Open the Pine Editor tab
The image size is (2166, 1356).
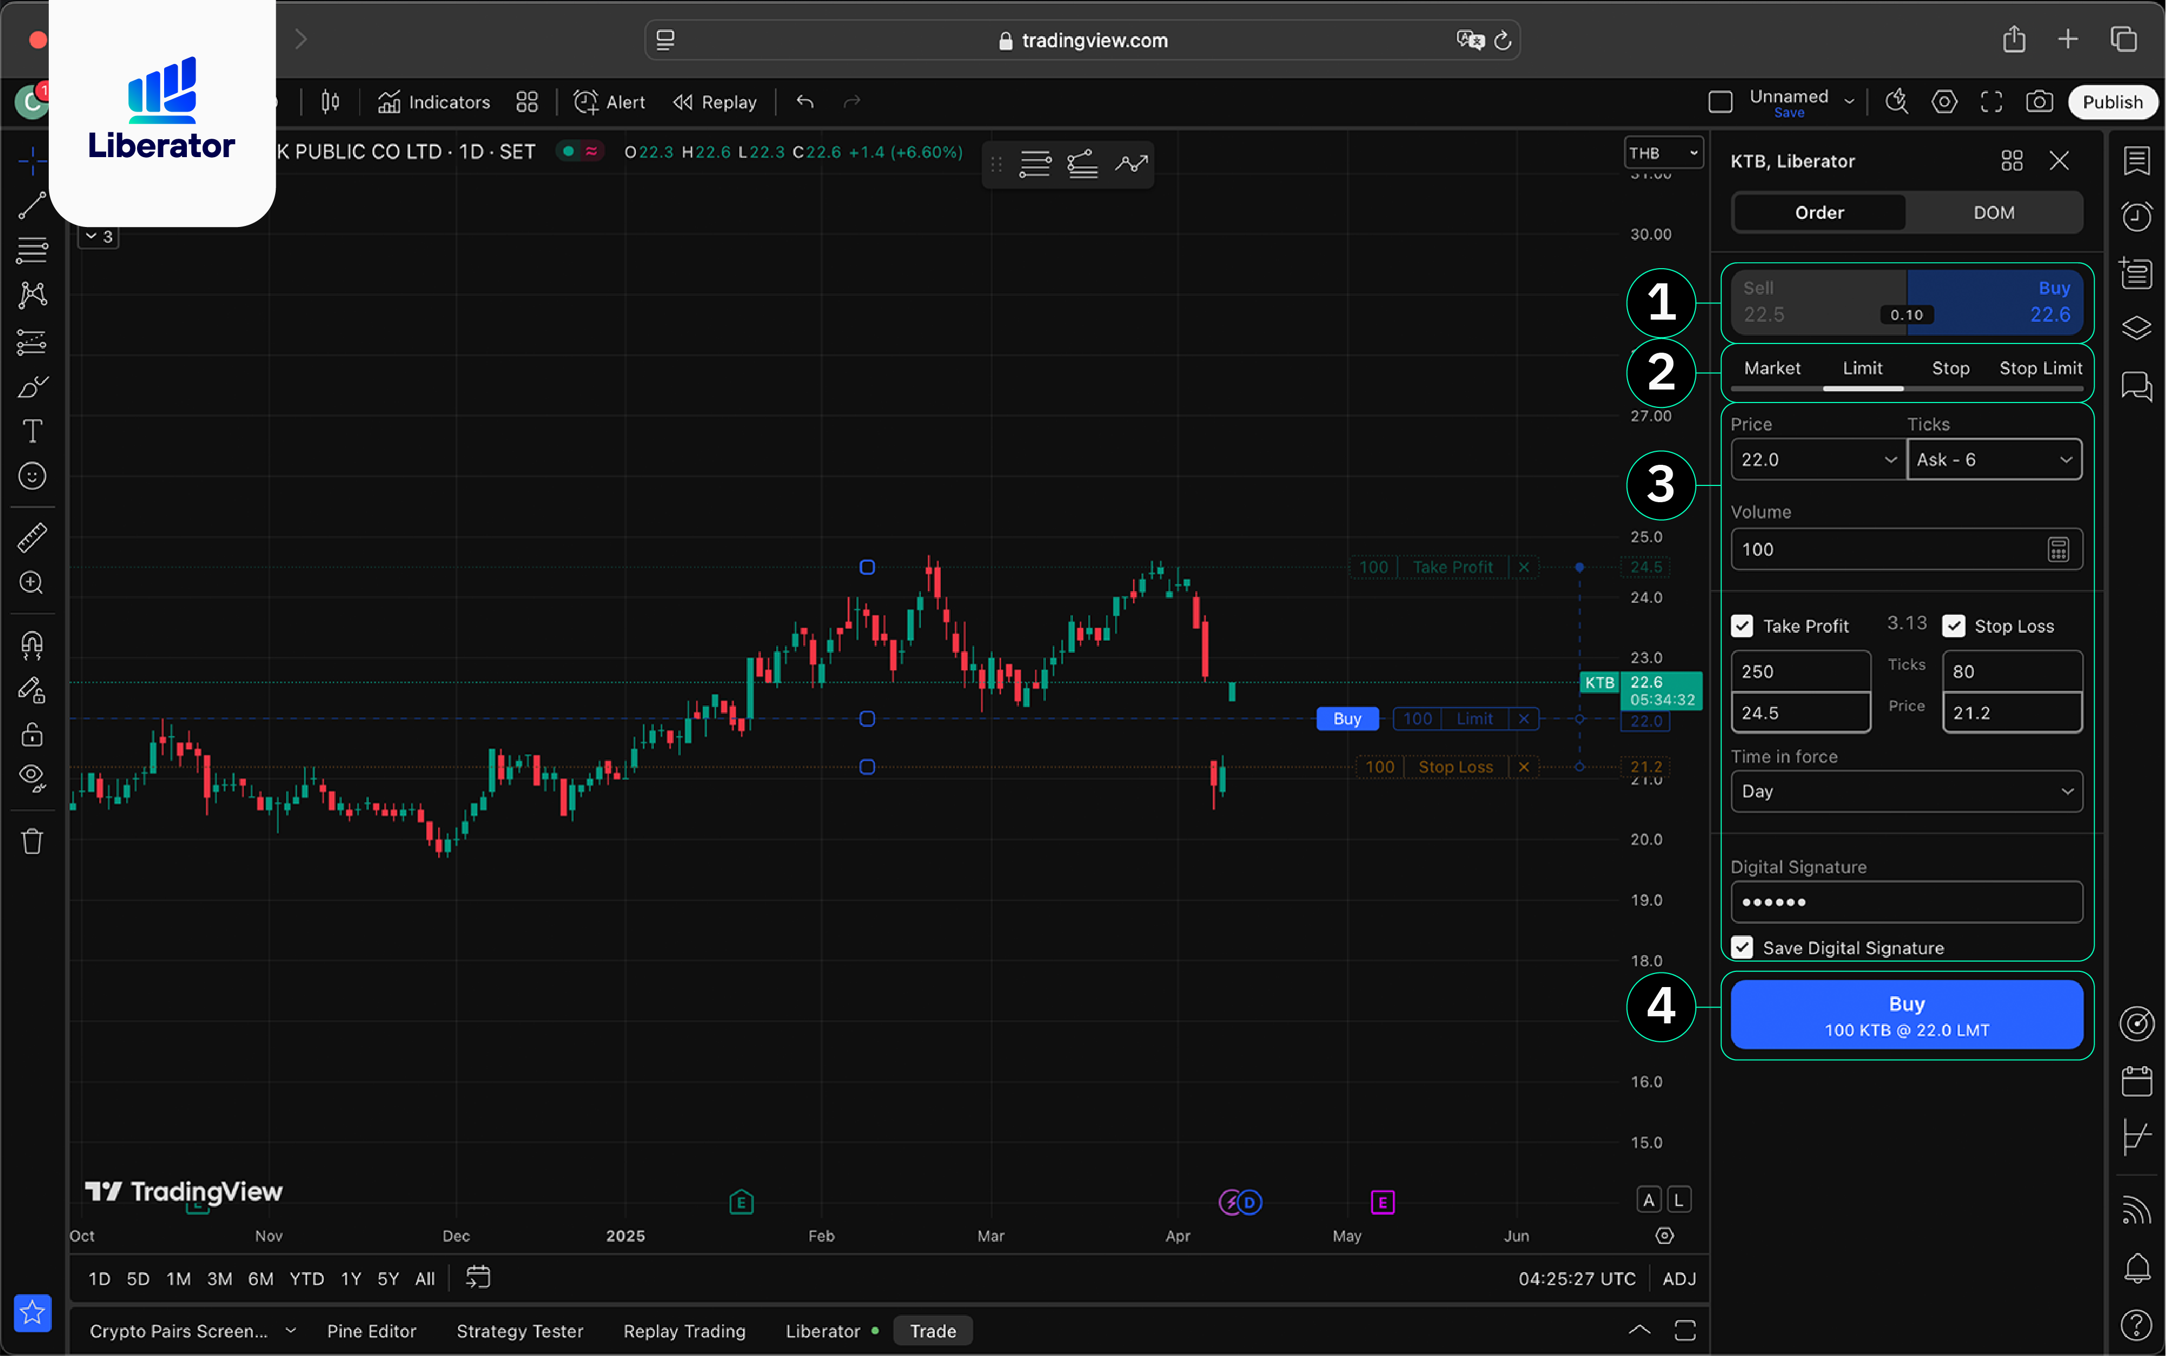coord(371,1331)
